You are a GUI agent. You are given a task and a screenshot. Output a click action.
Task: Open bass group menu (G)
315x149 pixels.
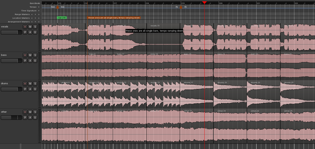[x=35, y=61]
